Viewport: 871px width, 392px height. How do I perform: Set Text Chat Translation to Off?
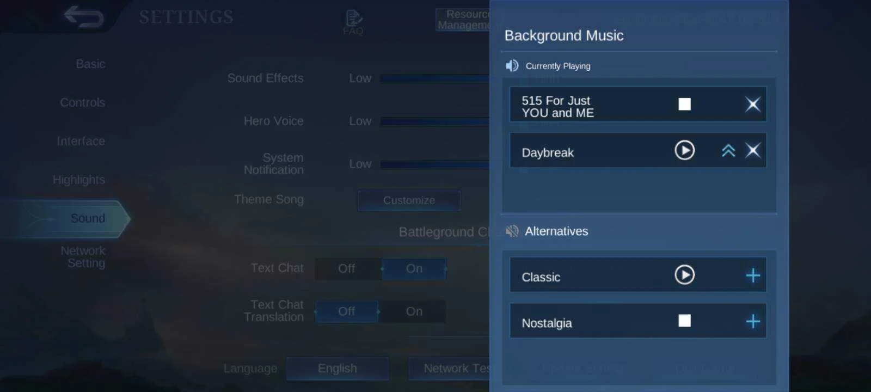point(347,312)
